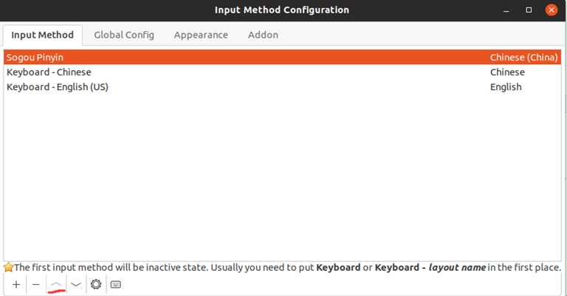Viewport: 567px width, 296px height.
Task: Open the Appearance tab
Action: pos(201,35)
